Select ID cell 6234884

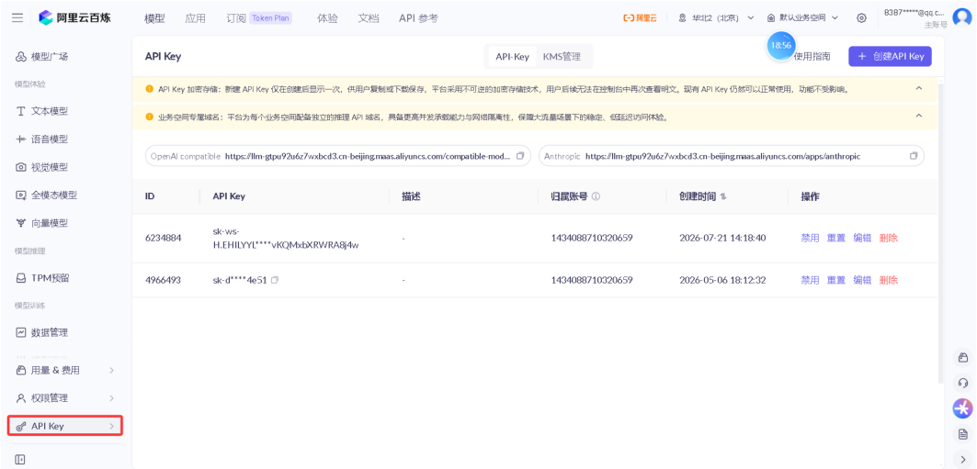point(163,238)
